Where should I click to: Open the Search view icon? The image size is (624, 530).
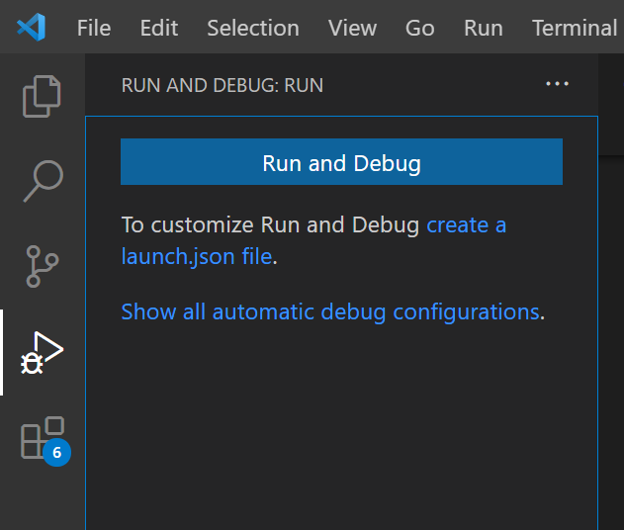click(43, 181)
